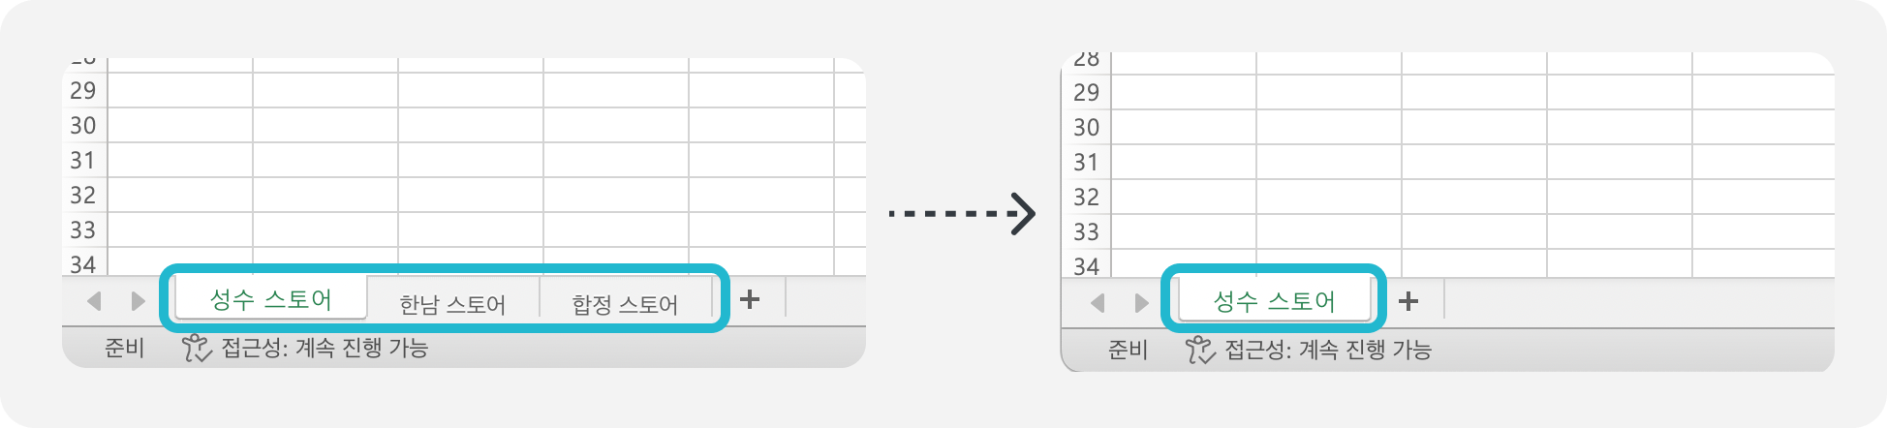
Task: Select row 31 header in left sheet
Action: pos(83,160)
